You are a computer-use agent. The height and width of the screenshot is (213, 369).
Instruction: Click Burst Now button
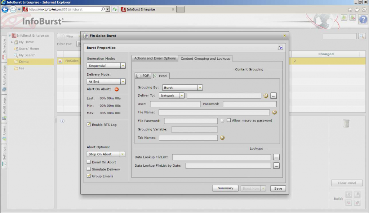(x=251, y=188)
